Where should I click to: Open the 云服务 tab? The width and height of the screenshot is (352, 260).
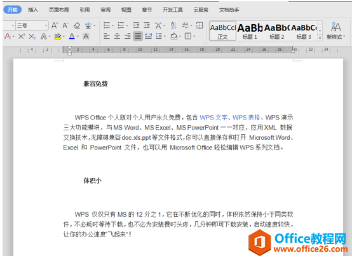201,10
